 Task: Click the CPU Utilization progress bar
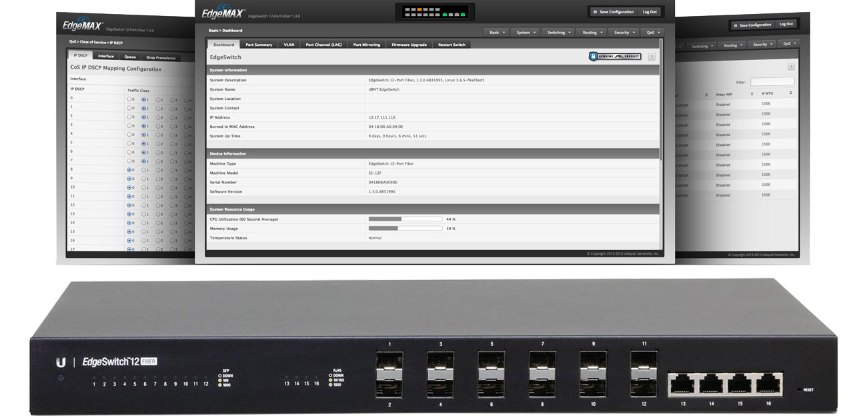(x=405, y=219)
